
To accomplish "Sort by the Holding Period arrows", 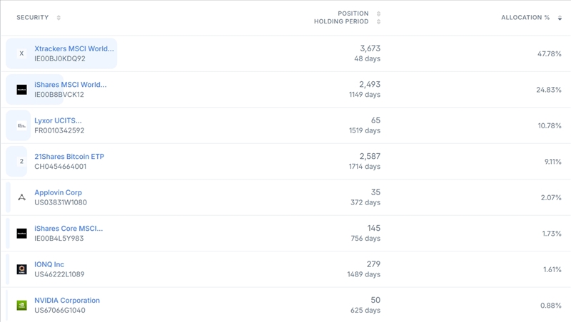I will tap(379, 21).
